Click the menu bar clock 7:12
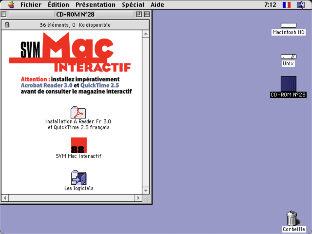Viewport: 312px width, 234px height. 270,4
